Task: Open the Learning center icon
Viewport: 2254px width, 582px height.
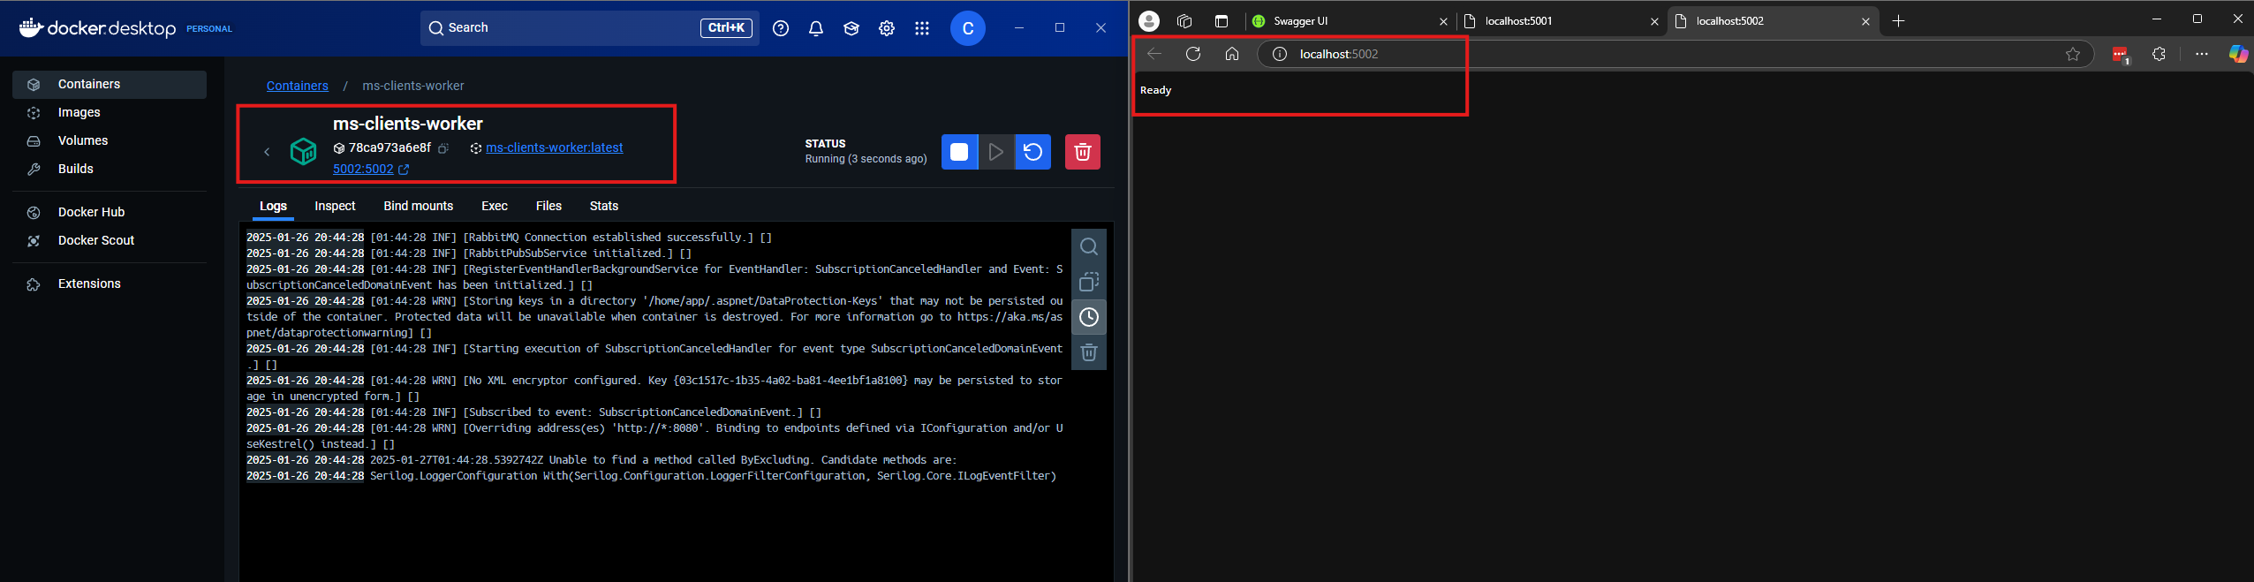Action: [x=851, y=28]
